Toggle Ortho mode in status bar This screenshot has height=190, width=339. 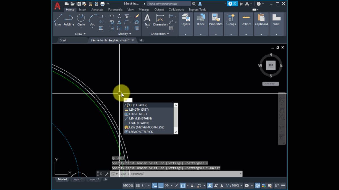pyautogui.click(x=160, y=185)
